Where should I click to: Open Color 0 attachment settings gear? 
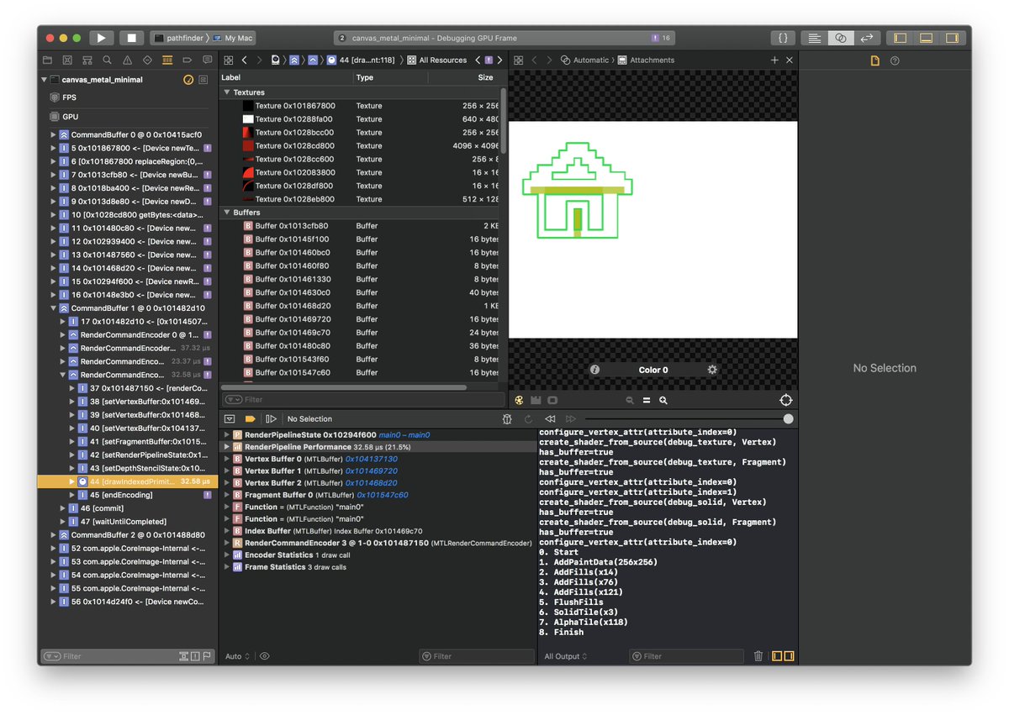712,370
